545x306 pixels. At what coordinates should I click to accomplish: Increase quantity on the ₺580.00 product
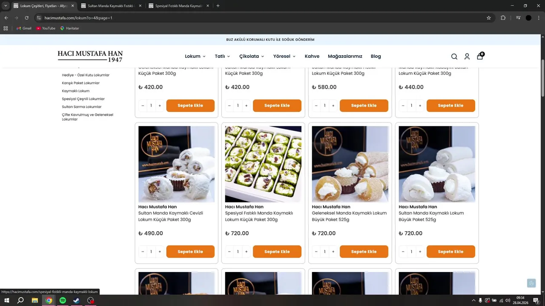click(333, 105)
